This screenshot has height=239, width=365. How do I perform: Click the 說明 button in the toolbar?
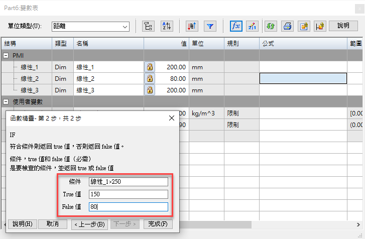pyautogui.click(x=343, y=26)
